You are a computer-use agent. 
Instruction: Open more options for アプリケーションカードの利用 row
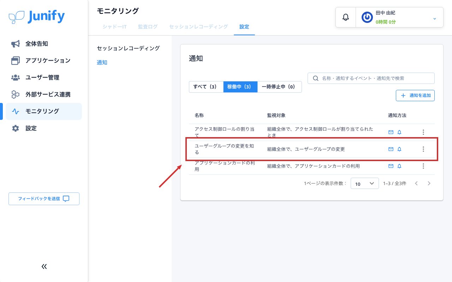pyautogui.click(x=423, y=166)
